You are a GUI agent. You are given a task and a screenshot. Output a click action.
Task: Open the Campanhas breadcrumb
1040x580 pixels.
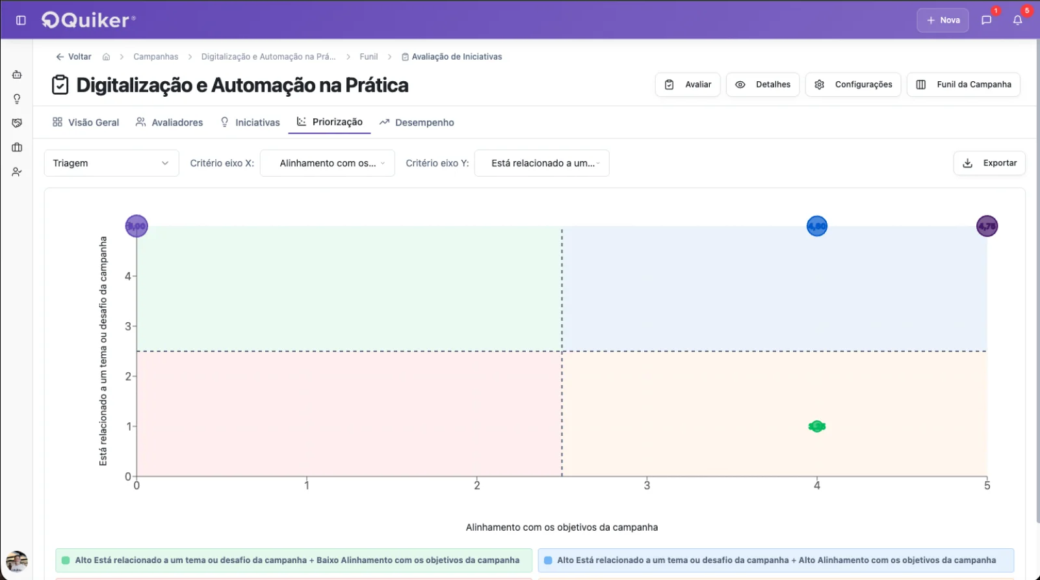click(x=156, y=57)
